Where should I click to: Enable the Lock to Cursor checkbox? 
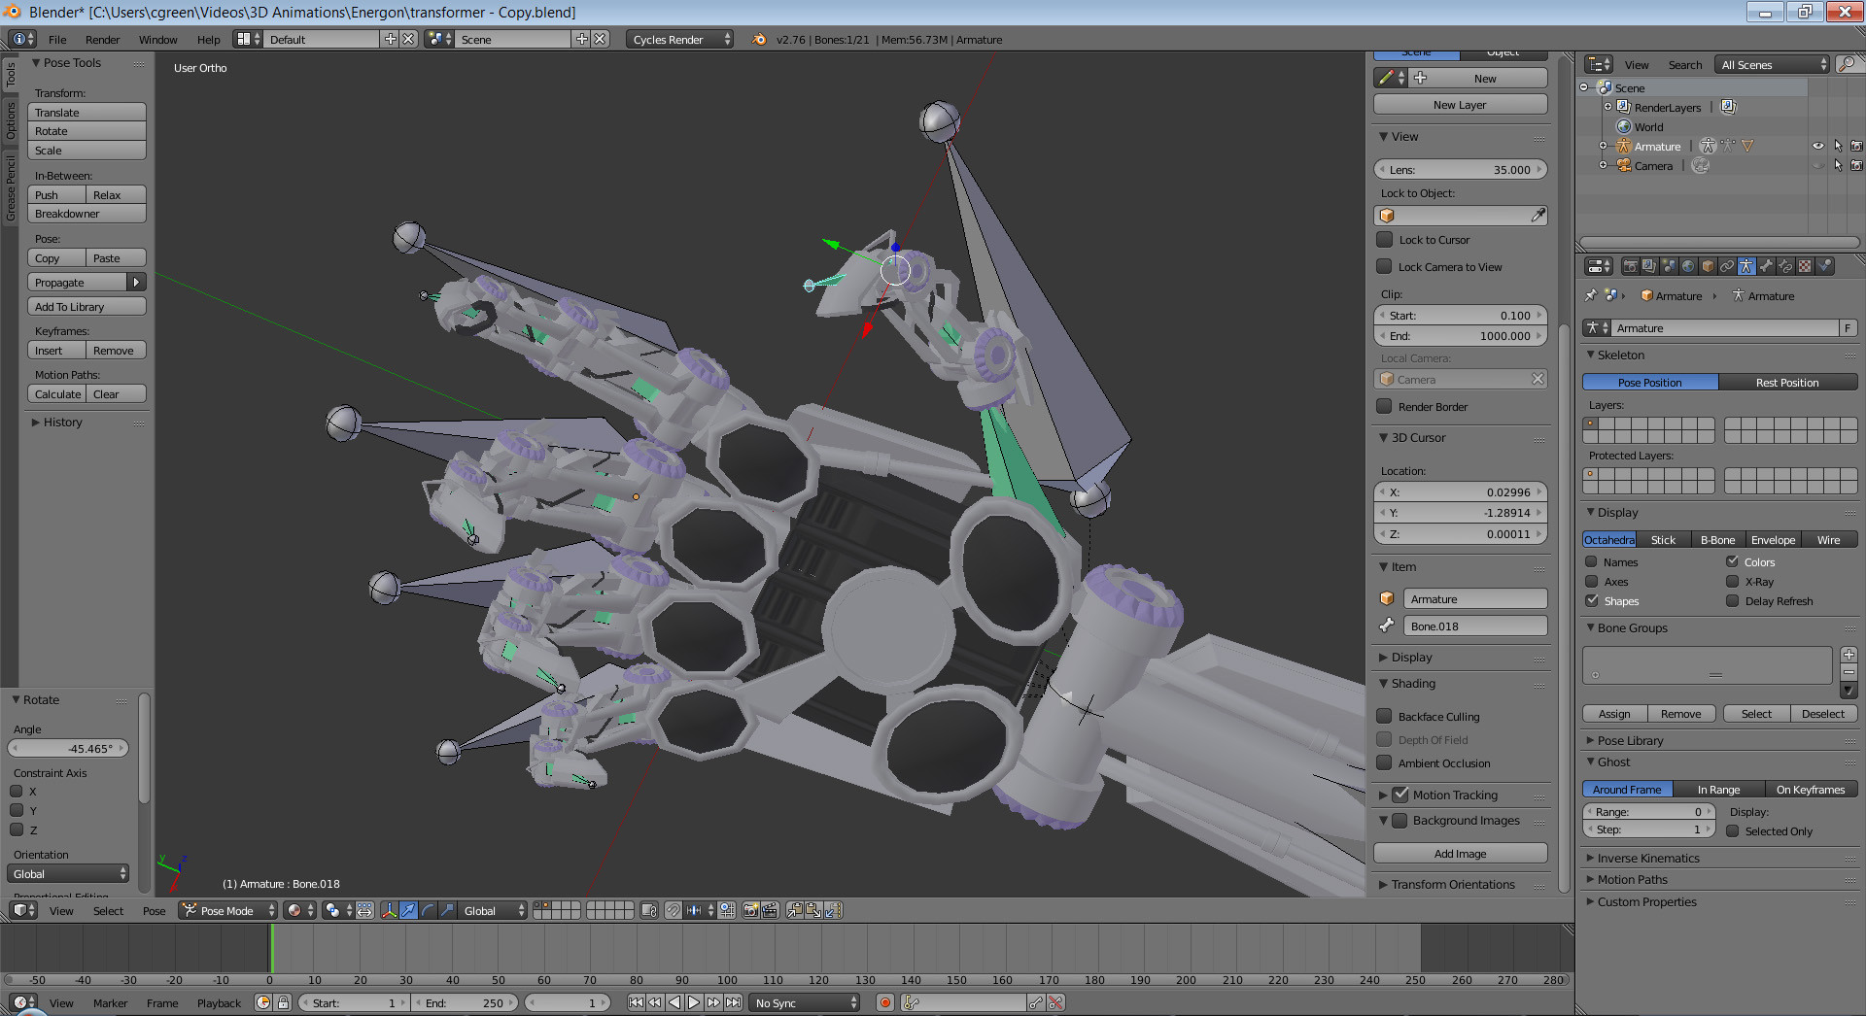pyautogui.click(x=1385, y=239)
